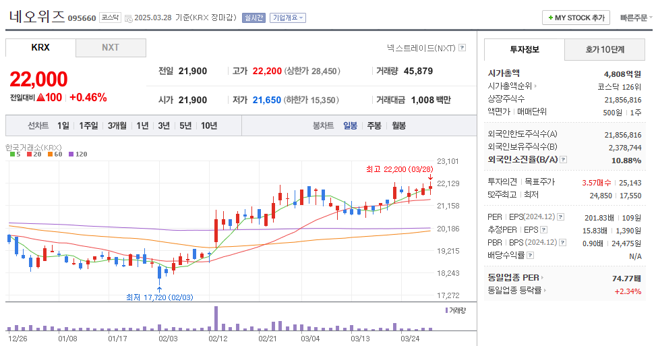Select the 월봉 monthly candle chart
The width and height of the screenshot is (656, 346).
[398, 125]
